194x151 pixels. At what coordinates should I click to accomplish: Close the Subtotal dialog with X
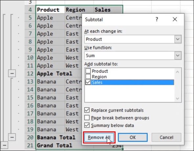[x=175, y=19]
